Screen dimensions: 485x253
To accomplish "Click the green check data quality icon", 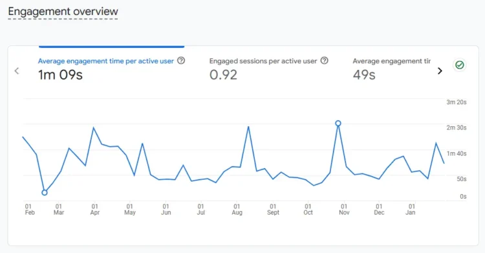I will [460, 65].
